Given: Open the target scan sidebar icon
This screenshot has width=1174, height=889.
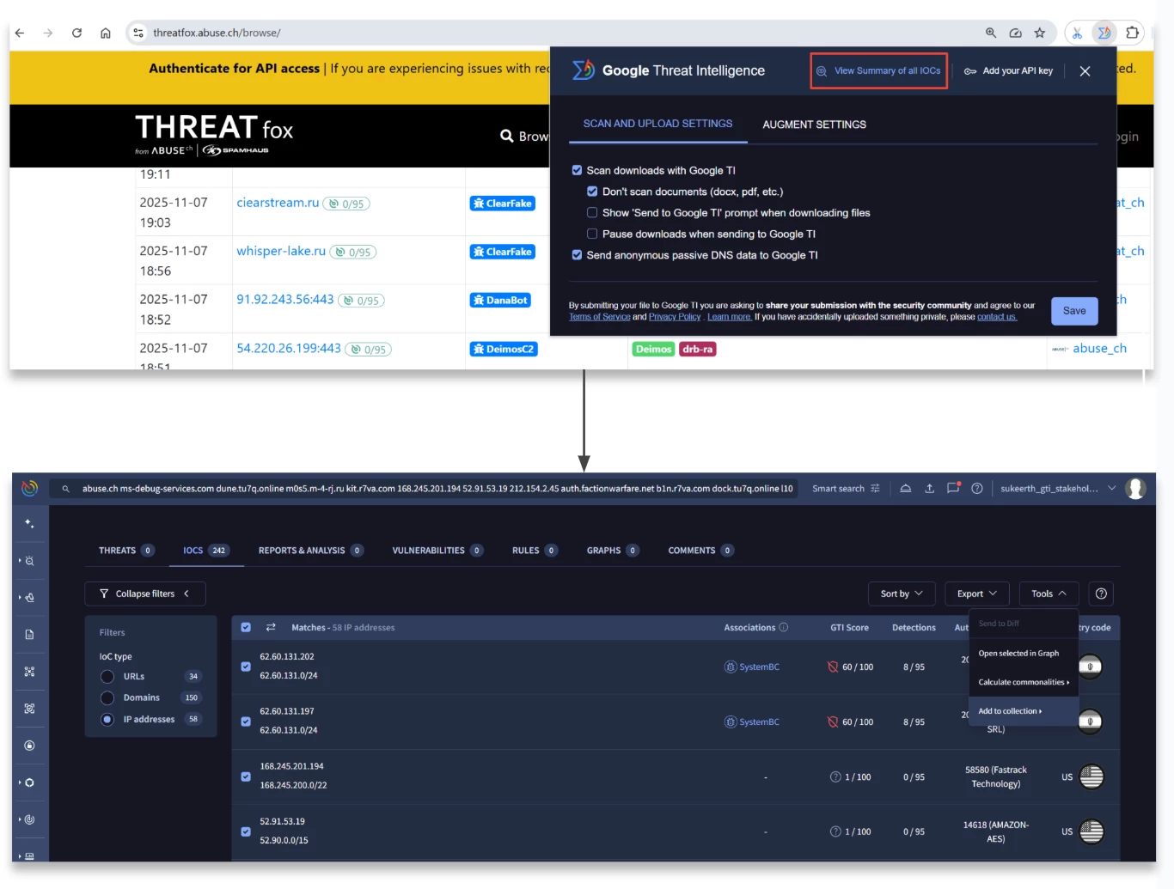Looking at the screenshot, I should click(x=29, y=709).
